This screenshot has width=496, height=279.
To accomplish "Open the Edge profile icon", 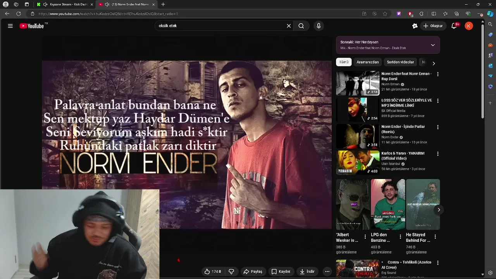I will coord(6,4).
